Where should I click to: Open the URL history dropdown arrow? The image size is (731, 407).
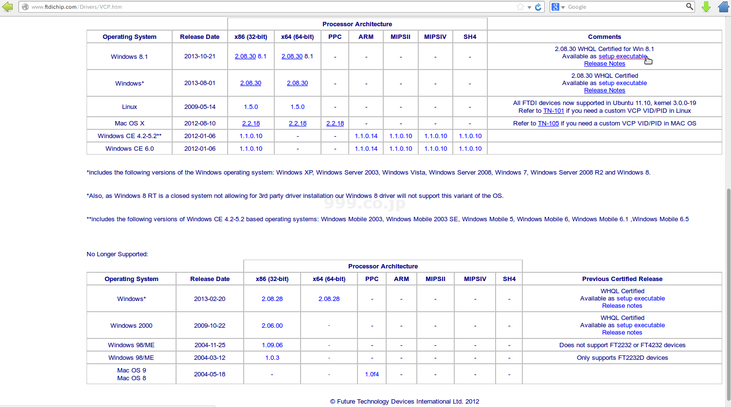click(x=529, y=7)
